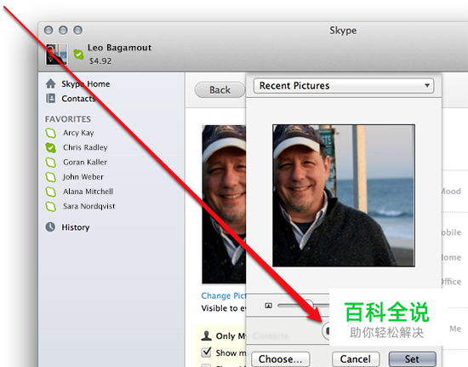This screenshot has width=468, height=367.
Task: Click the Leo Bagamout profile name
Action: click(x=119, y=48)
